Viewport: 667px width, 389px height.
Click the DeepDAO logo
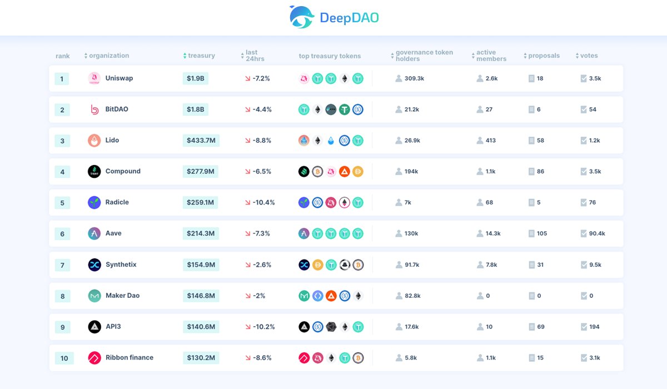point(334,17)
